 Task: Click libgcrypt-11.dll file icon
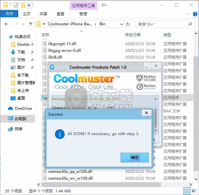pyautogui.click(x=44, y=44)
